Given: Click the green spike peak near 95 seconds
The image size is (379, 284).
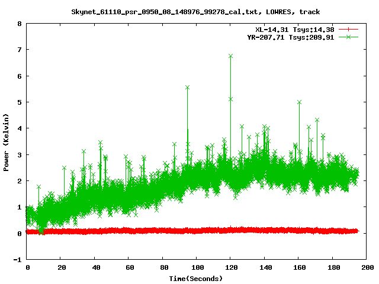Looking at the screenshot, I should 187,88.
